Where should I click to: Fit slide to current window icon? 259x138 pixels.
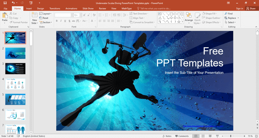(x=256, y=136)
